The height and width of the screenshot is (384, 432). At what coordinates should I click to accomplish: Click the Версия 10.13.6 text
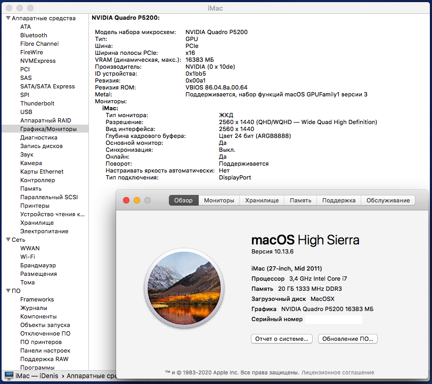click(x=272, y=251)
